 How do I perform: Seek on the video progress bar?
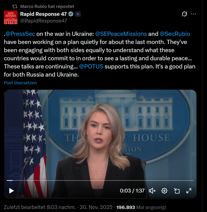pos(100,180)
